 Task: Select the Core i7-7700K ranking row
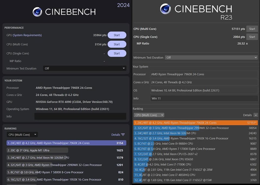196,164
